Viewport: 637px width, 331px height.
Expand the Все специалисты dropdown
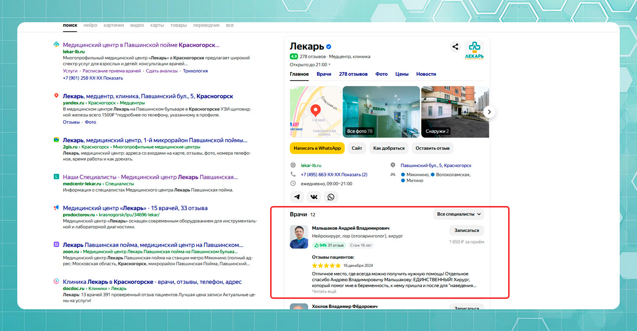click(x=459, y=214)
